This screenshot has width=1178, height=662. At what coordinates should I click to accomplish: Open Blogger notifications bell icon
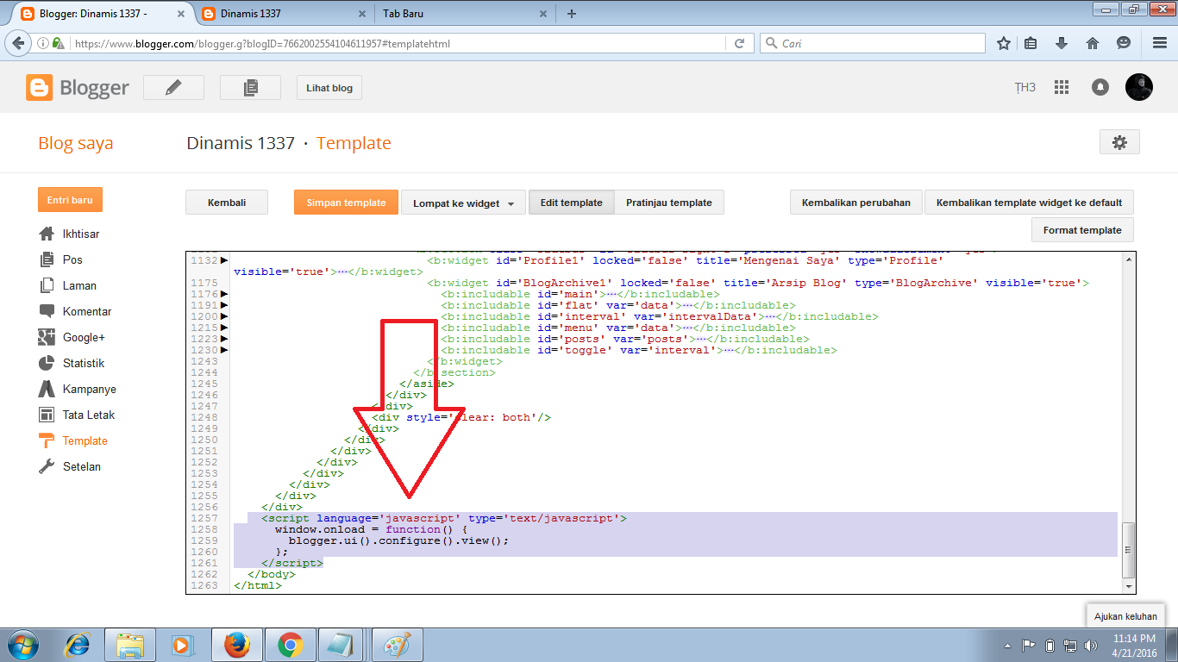(x=1100, y=86)
